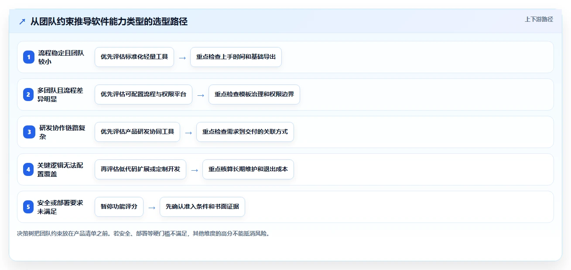Click the 优先评估标准化轻量工具 box

134,57
